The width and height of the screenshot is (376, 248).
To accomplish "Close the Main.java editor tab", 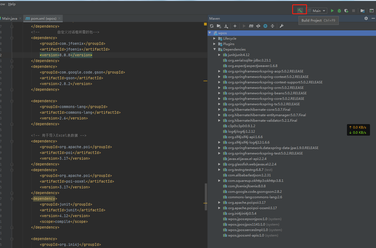I will pyautogui.click(x=20, y=18).
